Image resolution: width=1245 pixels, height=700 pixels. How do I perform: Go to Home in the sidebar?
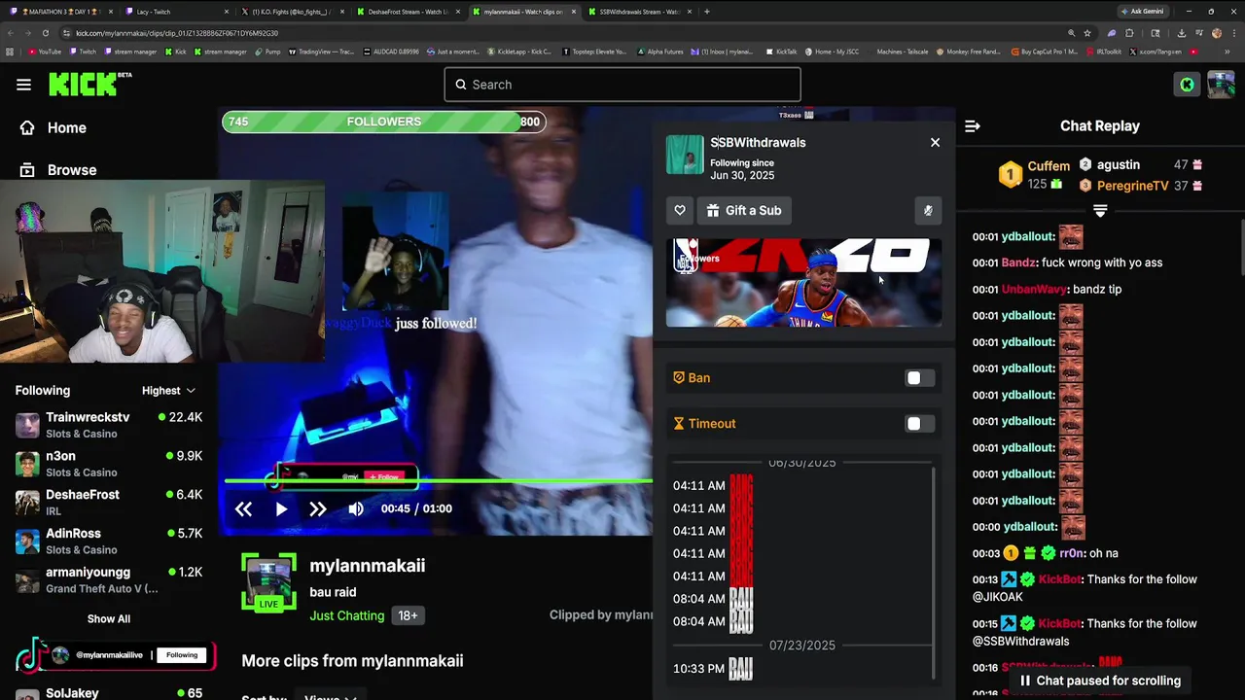pos(53,127)
